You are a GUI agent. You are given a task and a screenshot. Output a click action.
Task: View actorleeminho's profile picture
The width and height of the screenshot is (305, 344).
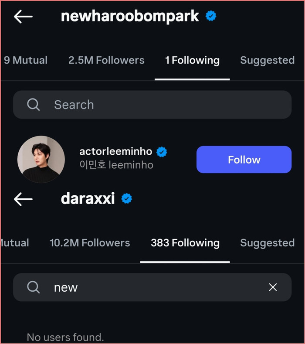click(x=41, y=160)
